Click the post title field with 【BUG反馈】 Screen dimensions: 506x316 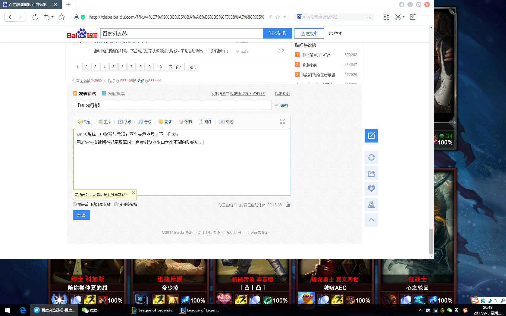pos(172,105)
